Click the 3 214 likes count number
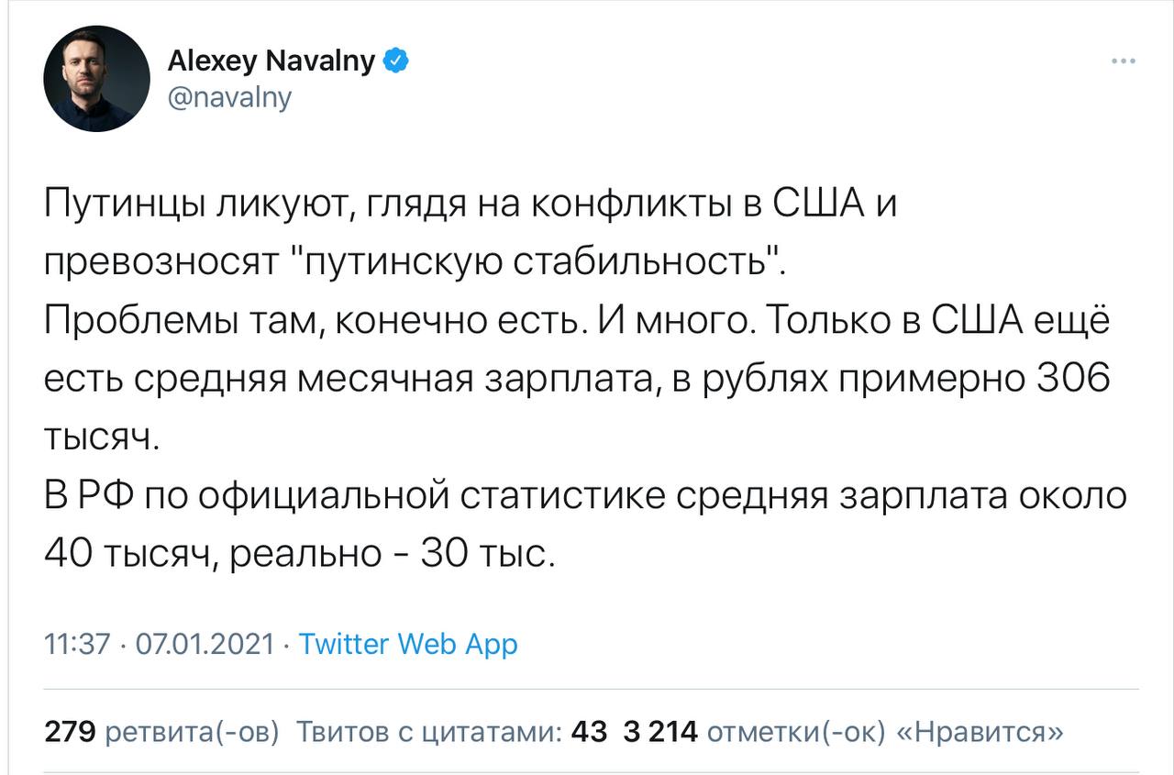The image size is (1174, 775). click(x=660, y=732)
